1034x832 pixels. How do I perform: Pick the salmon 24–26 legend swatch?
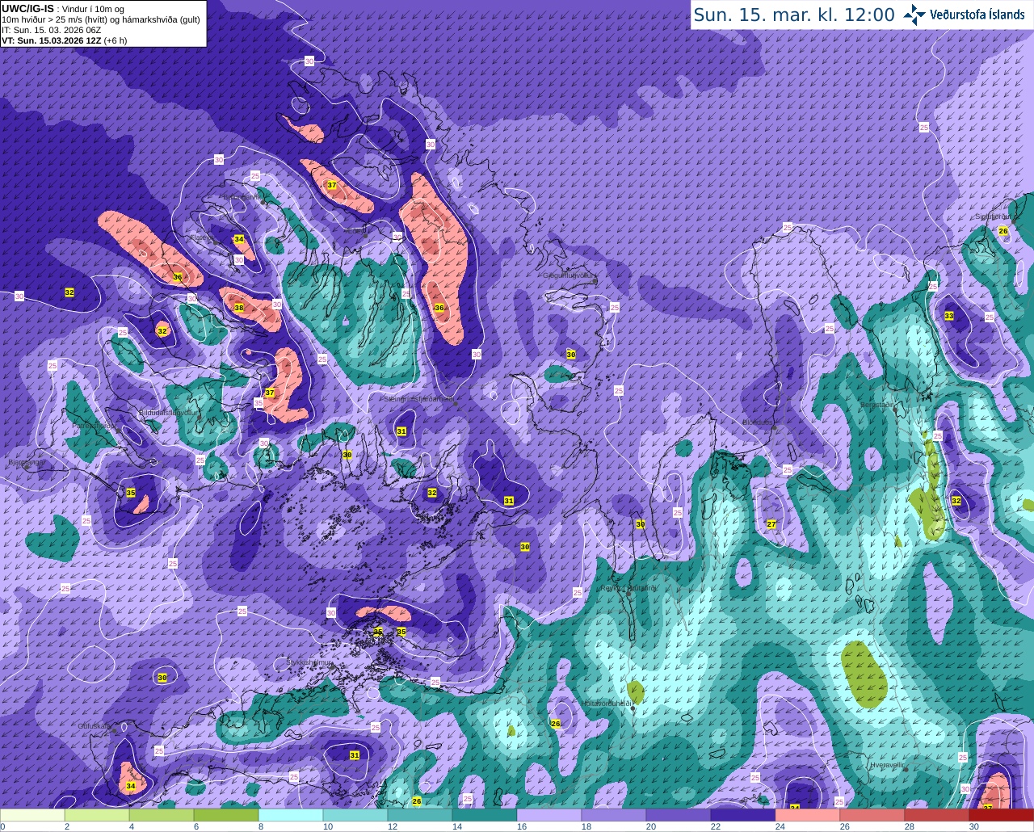[x=809, y=815]
